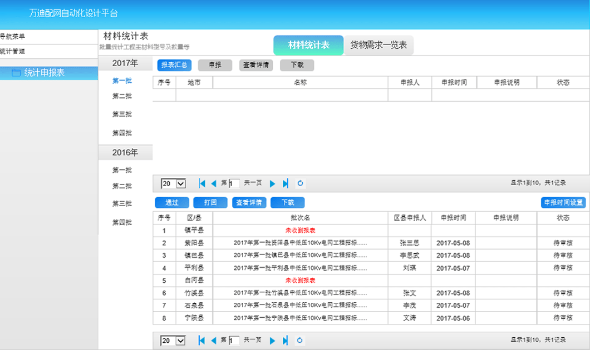
Task: Click the 2017-05-06 date cell
Action: tap(453, 318)
